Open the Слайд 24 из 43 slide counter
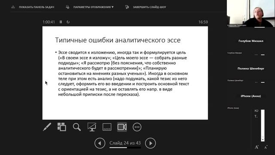The height and width of the screenshot is (155, 275). pos(125,143)
